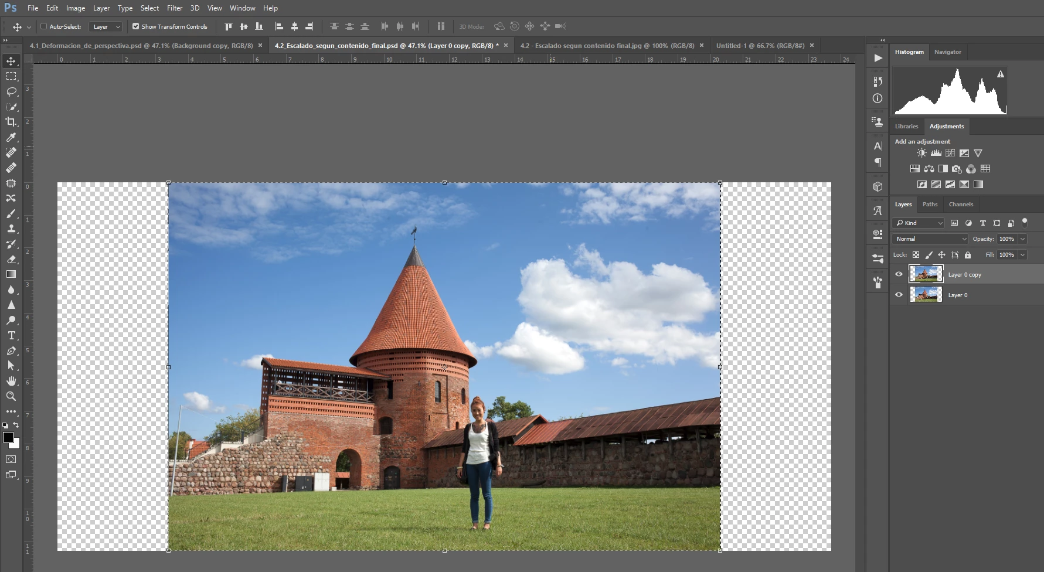This screenshot has width=1044, height=572.
Task: Open the Auto-Select Layer dropdown
Action: point(106,26)
